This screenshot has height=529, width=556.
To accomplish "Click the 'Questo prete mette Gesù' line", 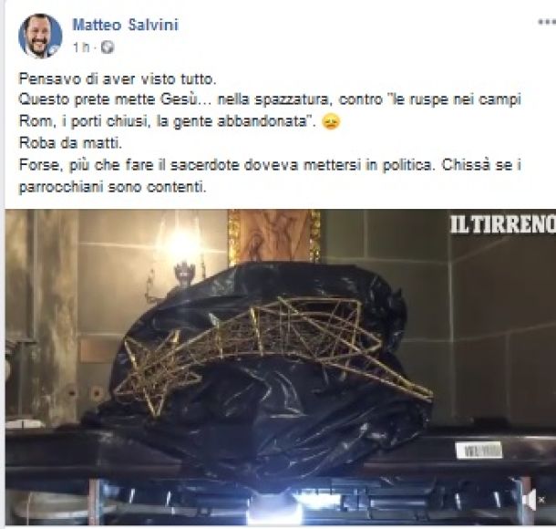I will (270, 99).
